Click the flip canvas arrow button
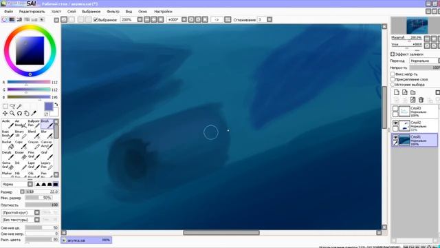This screenshot has width=440, height=248. (x=217, y=20)
